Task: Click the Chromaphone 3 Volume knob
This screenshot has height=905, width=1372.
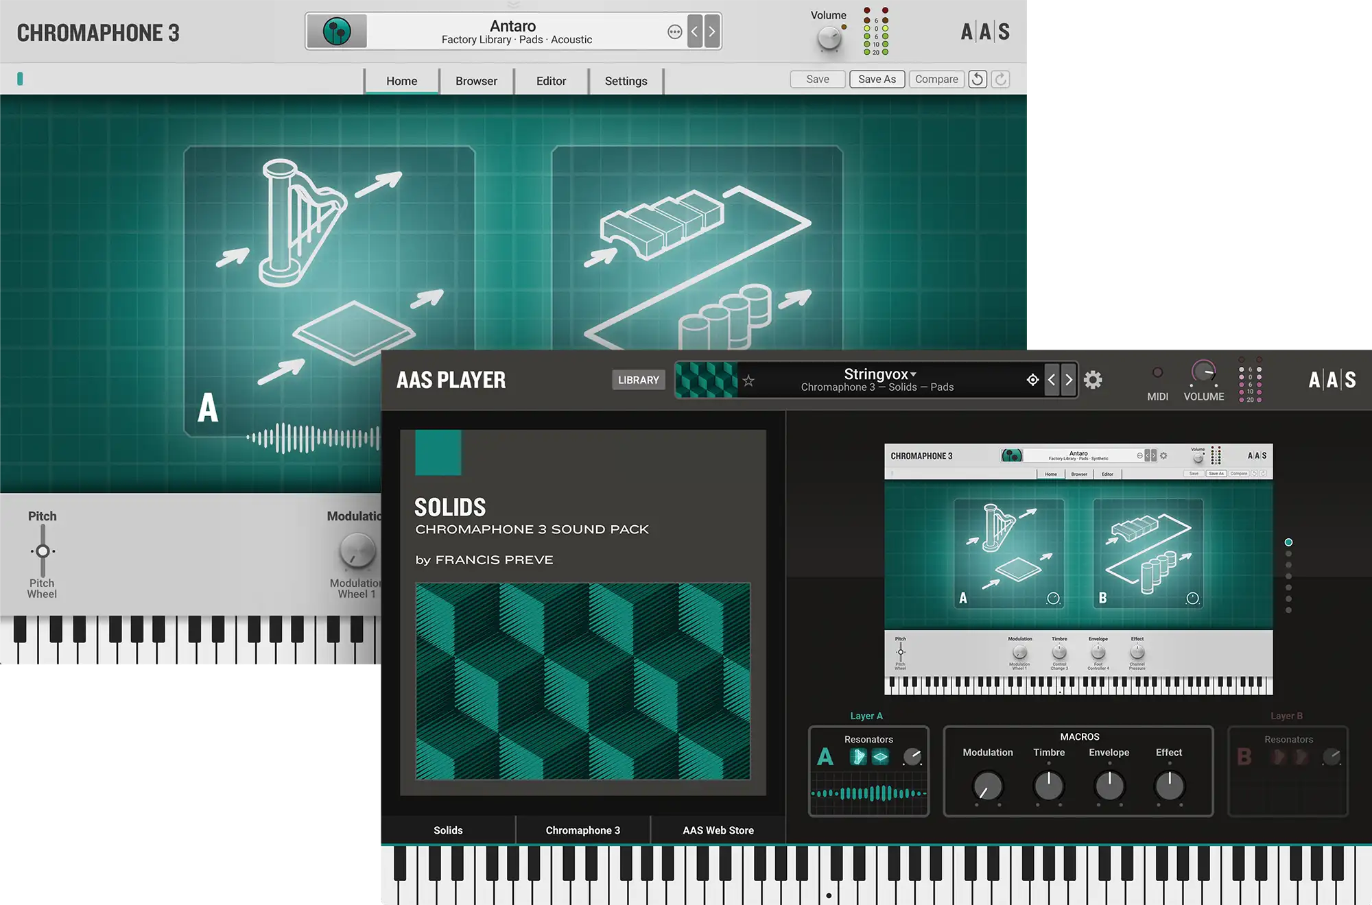Action: click(x=829, y=38)
